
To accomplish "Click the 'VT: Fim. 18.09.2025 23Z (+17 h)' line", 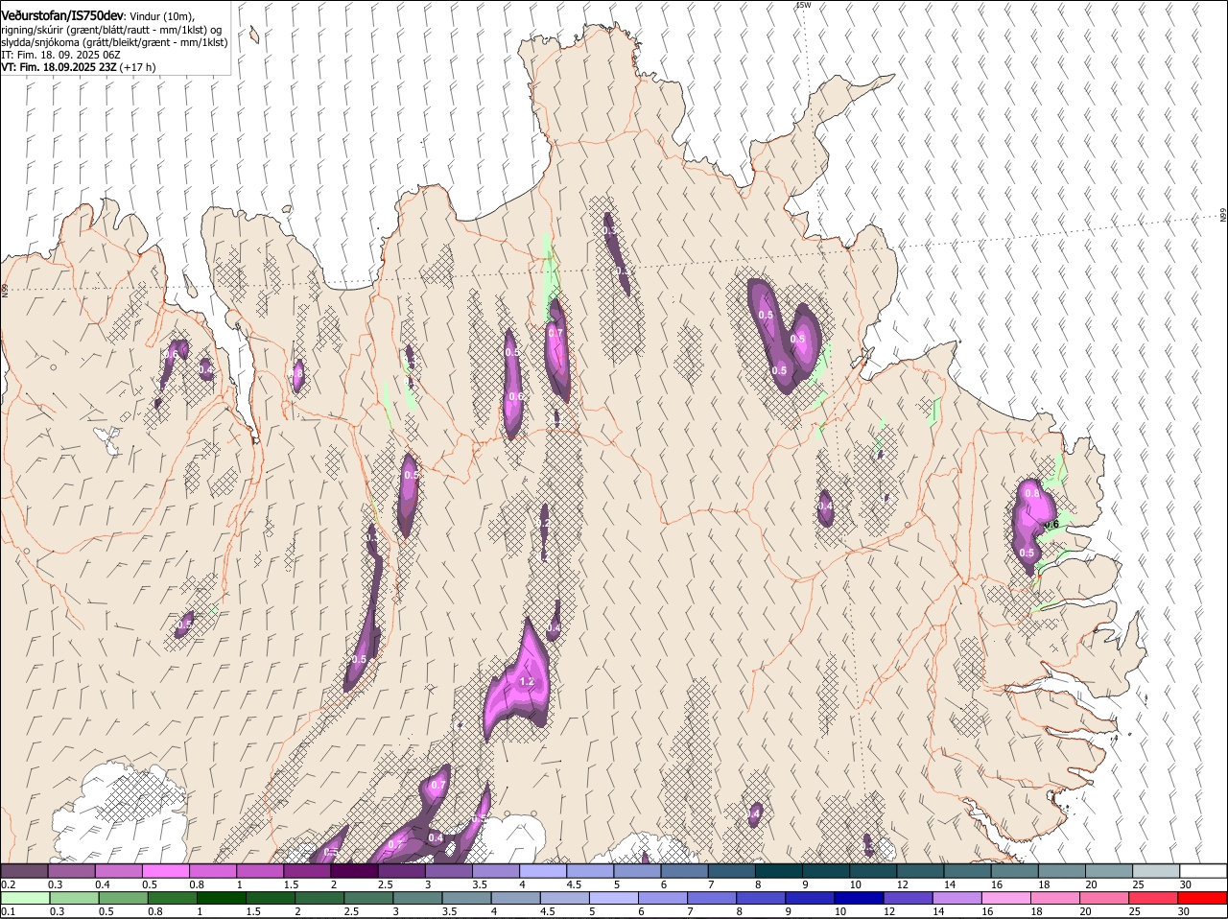I will (x=78, y=67).
